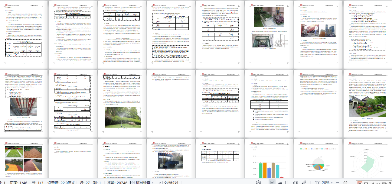The width and height of the screenshot is (392, 184).
Task: Activate writing mode pen icon
Action: pyautogui.click(x=304, y=182)
